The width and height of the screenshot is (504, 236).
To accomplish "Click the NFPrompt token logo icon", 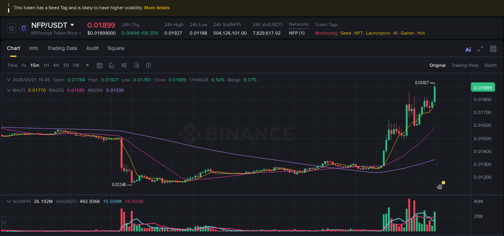I will (x=23, y=28).
